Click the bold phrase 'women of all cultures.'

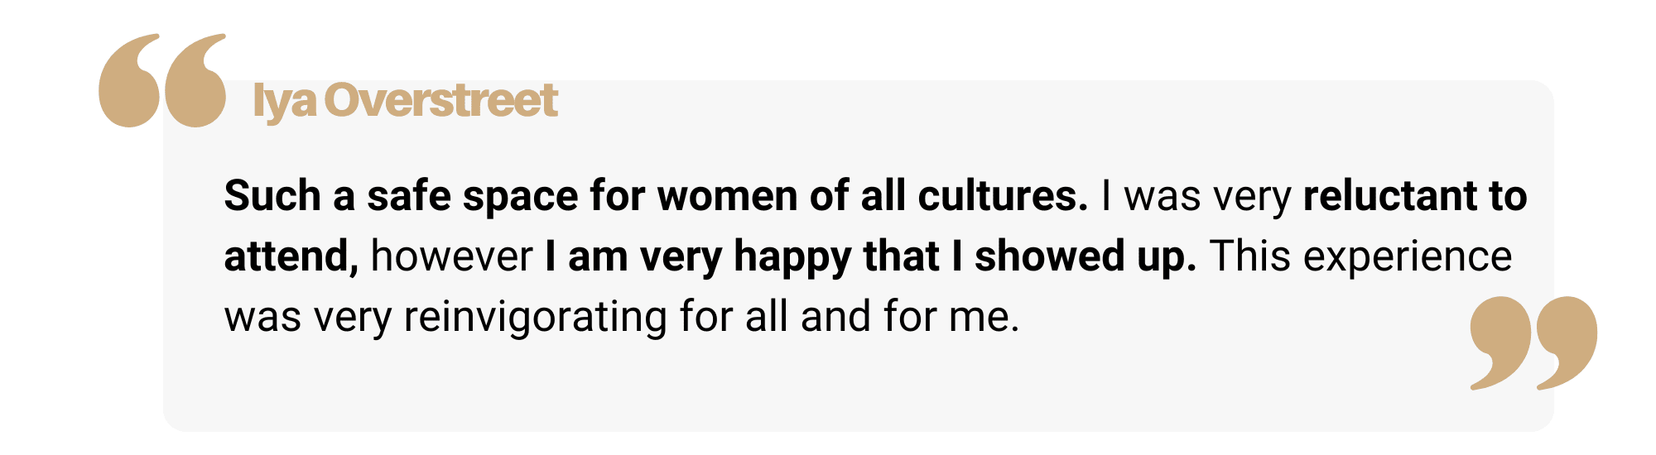pos(872,196)
